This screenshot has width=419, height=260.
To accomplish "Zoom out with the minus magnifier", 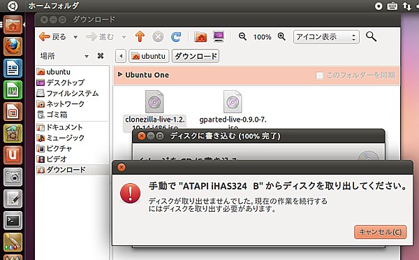I will (242, 36).
